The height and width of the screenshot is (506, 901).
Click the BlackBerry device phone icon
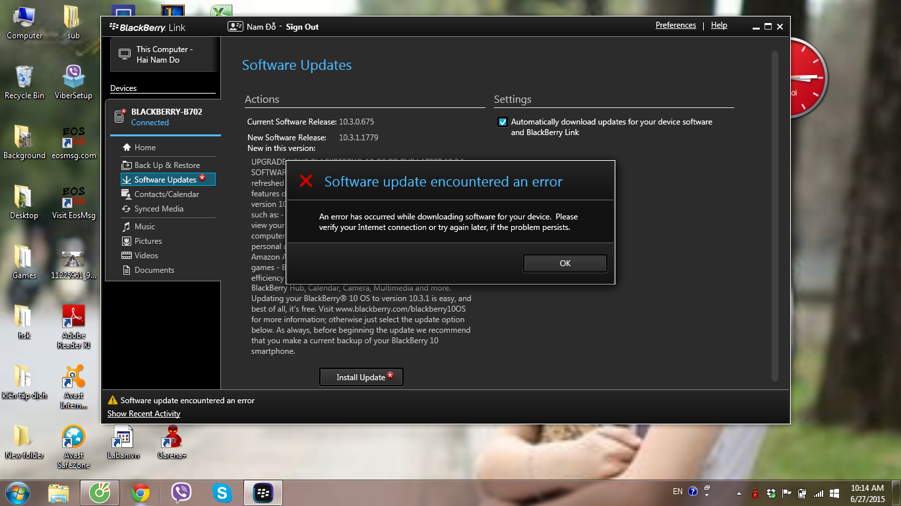coord(120,116)
